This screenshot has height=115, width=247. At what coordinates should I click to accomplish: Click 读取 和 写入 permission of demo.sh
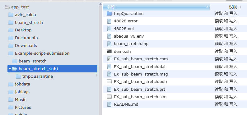coord(226,51)
